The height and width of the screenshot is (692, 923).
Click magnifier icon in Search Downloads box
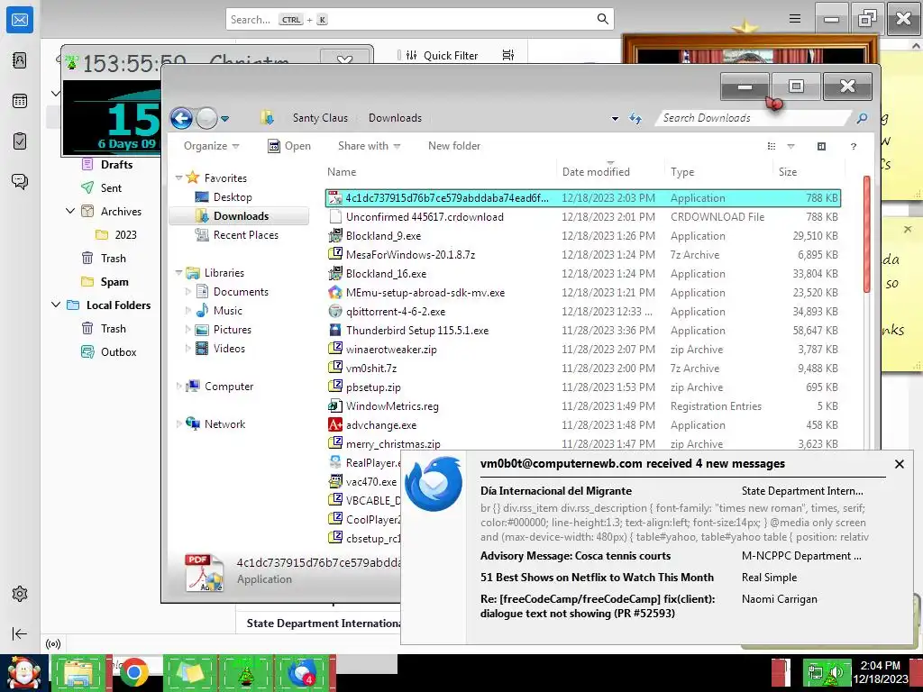click(862, 118)
